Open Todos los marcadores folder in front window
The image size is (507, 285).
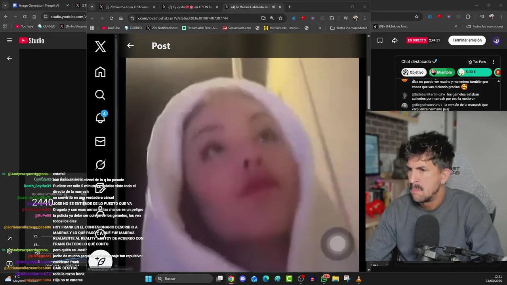click(x=348, y=28)
